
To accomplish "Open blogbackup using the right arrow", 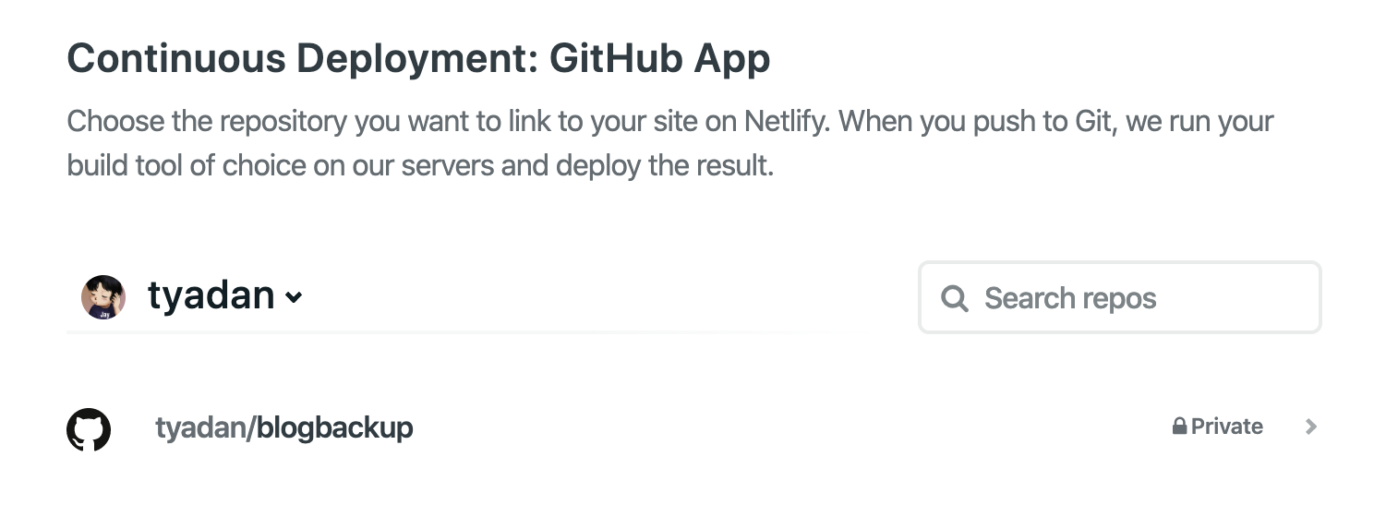I will [x=1310, y=427].
